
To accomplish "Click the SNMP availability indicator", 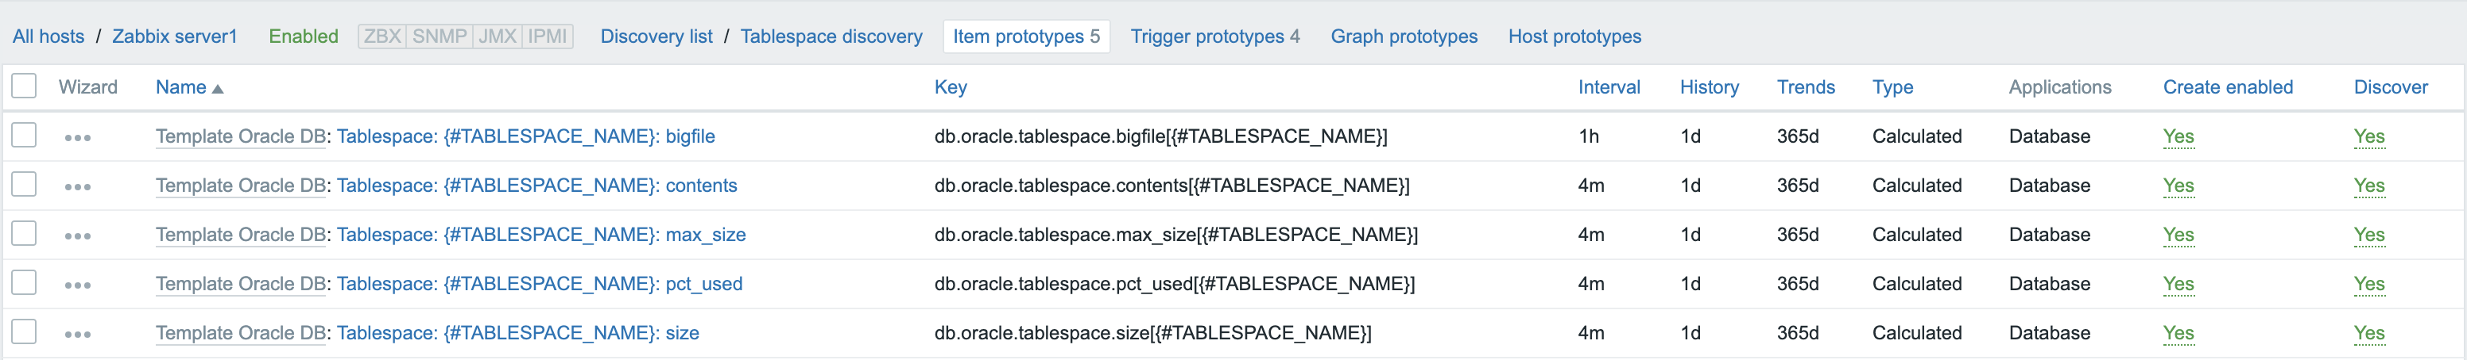I will [439, 36].
